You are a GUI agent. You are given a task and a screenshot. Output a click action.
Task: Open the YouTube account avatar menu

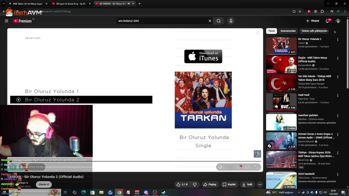point(338,21)
